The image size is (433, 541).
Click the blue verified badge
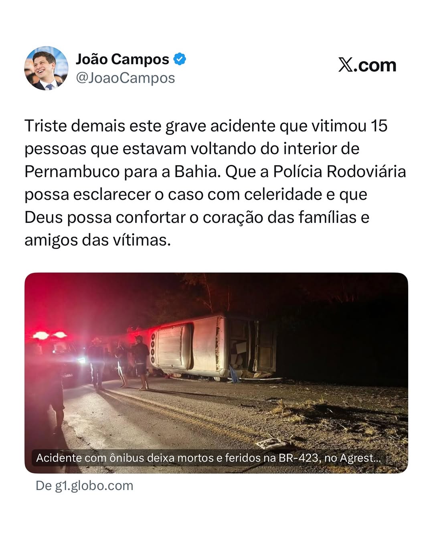point(180,59)
